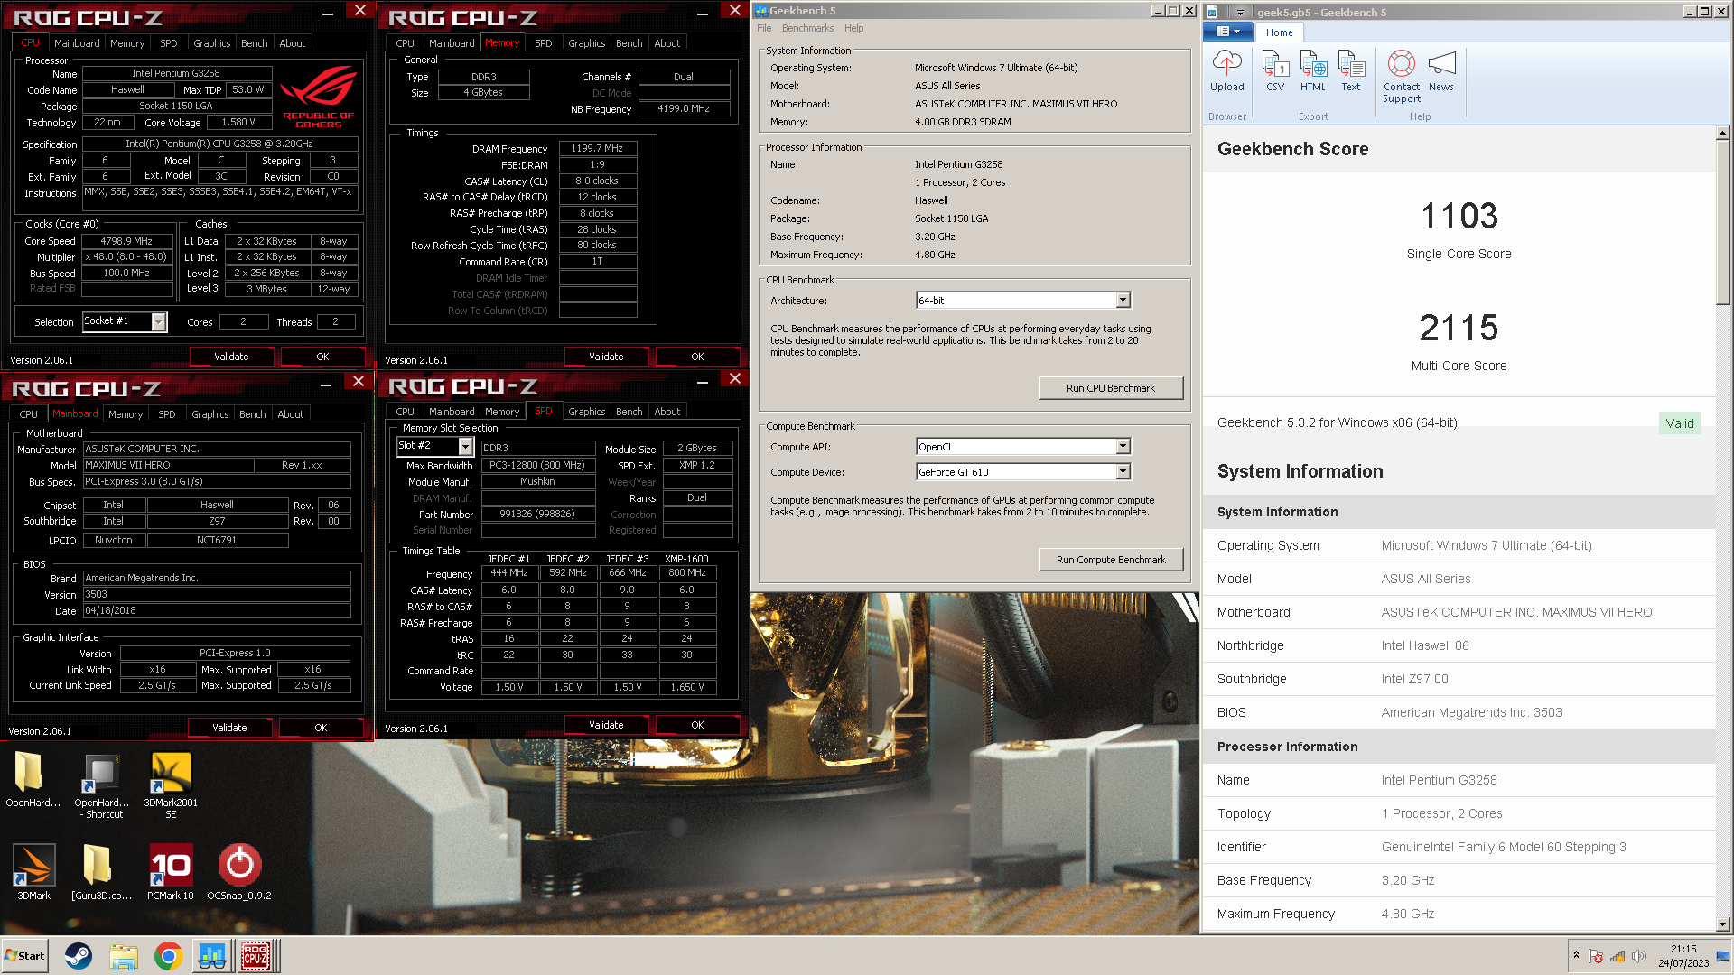Click the Action Center flag tray icon
This screenshot has width=1734, height=975.
[1596, 956]
